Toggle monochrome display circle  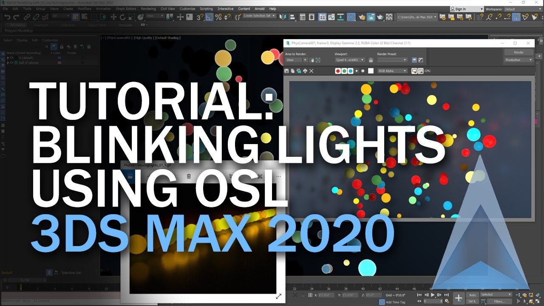coord(363,71)
